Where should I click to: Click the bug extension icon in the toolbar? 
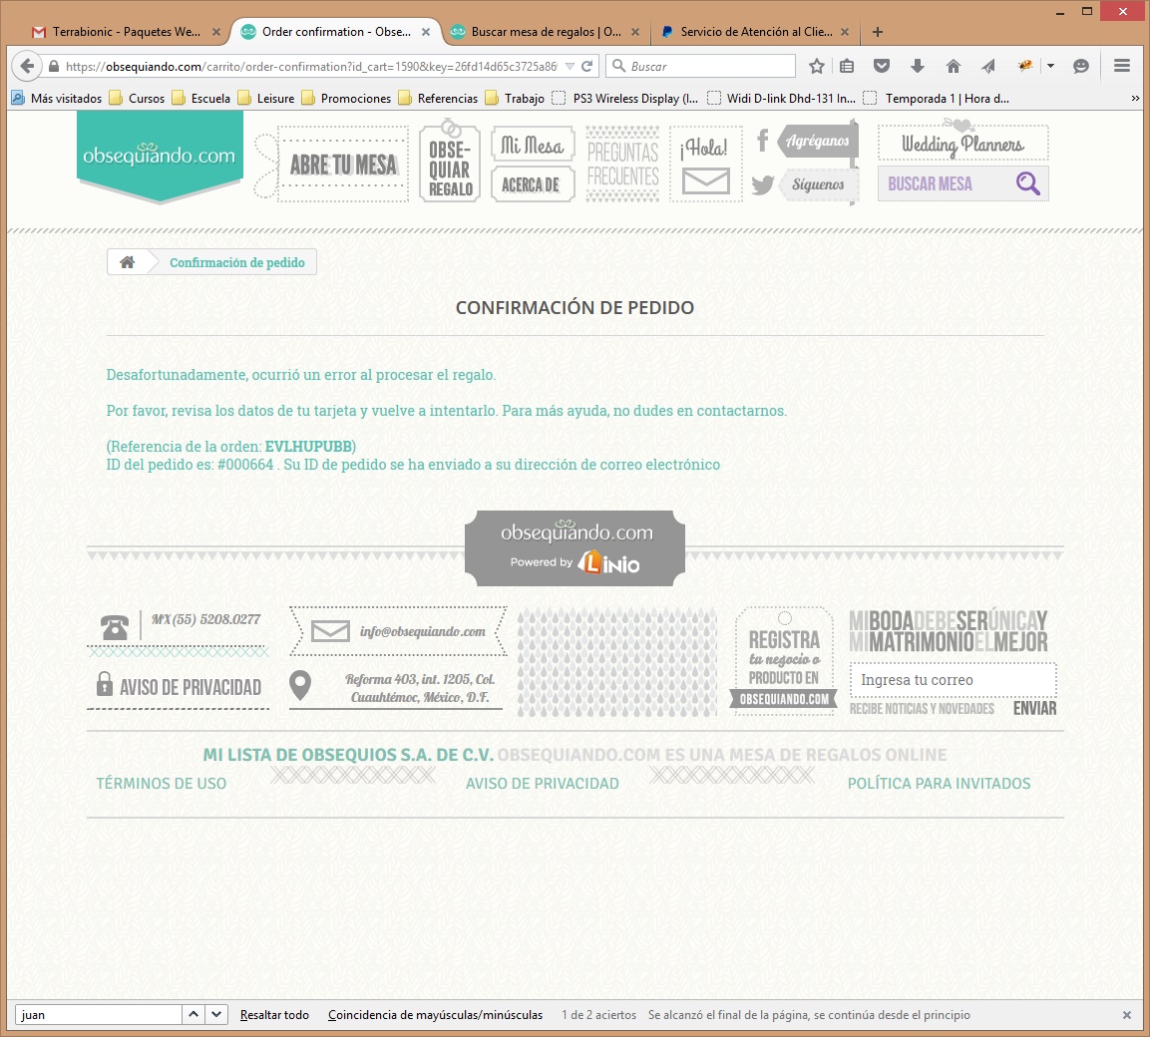point(1025,65)
